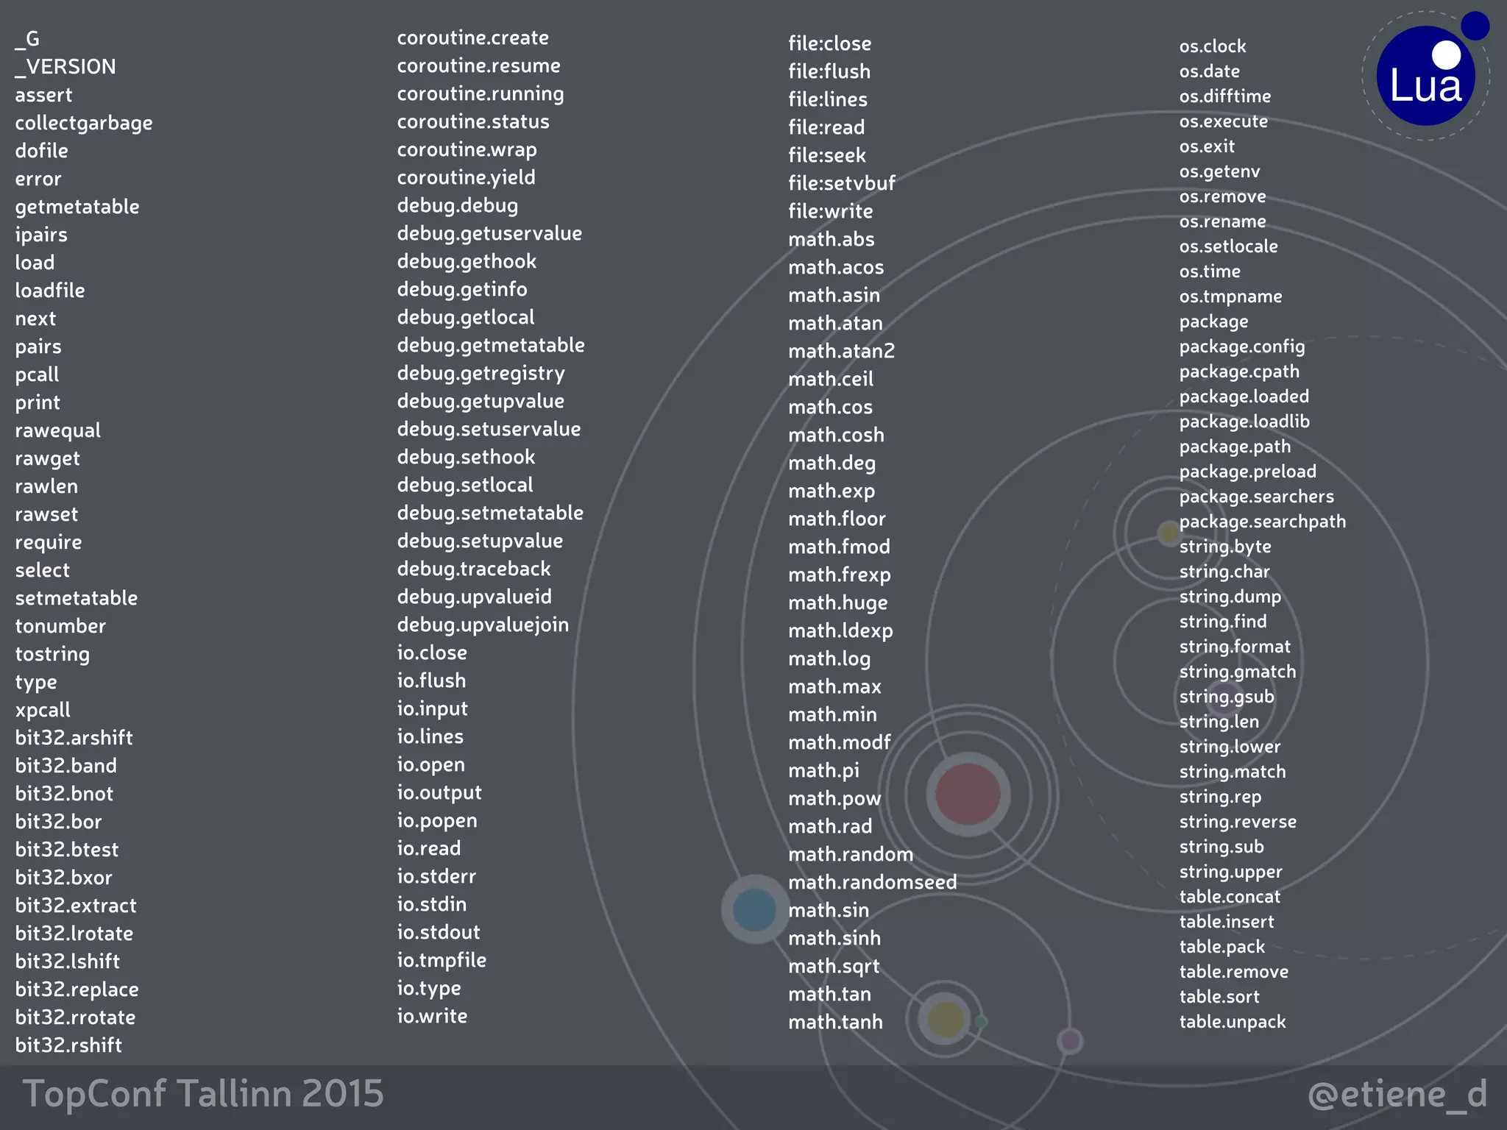1507x1130 pixels.
Task: Click 'coroutine.running'
Action: point(481,93)
